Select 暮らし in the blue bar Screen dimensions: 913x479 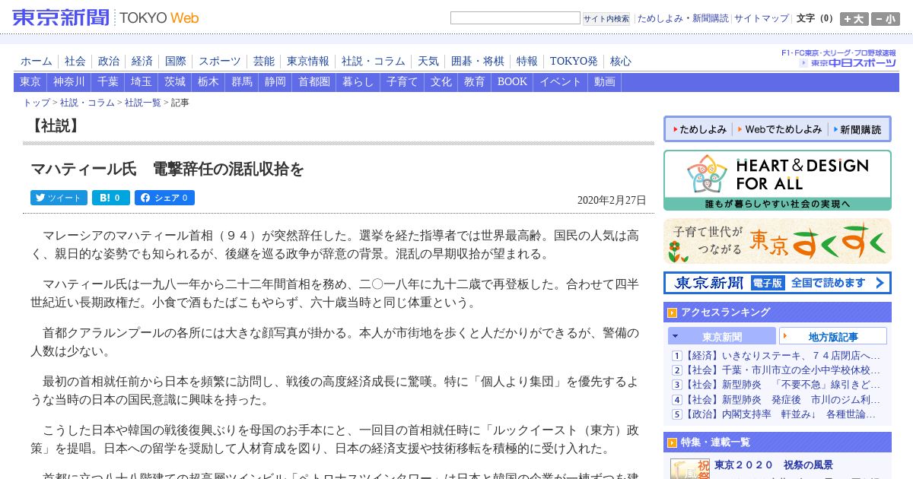coord(358,82)
